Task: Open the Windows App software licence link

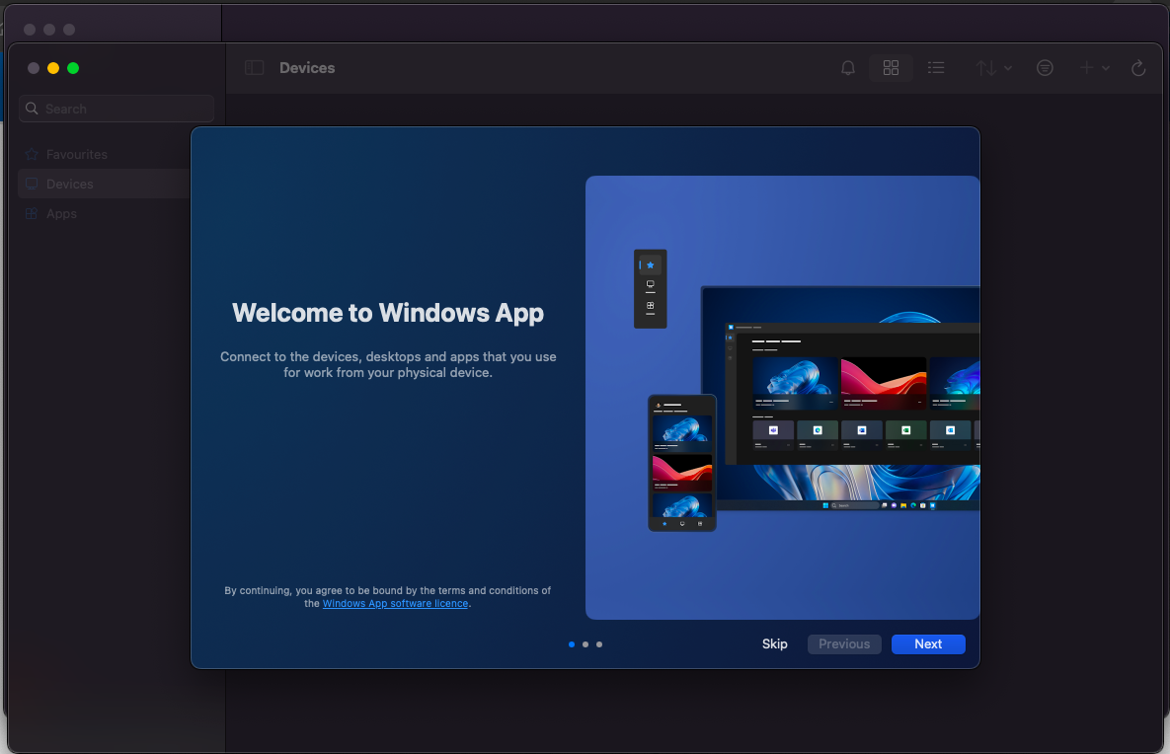Action: 395,603
